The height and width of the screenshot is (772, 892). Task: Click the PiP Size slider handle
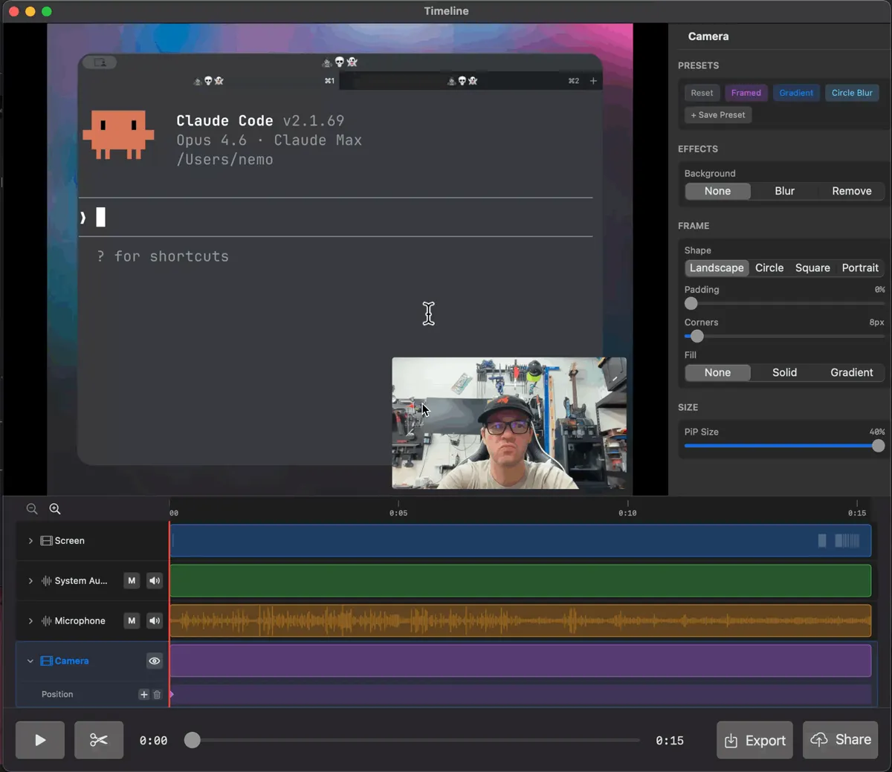point(878,446)
